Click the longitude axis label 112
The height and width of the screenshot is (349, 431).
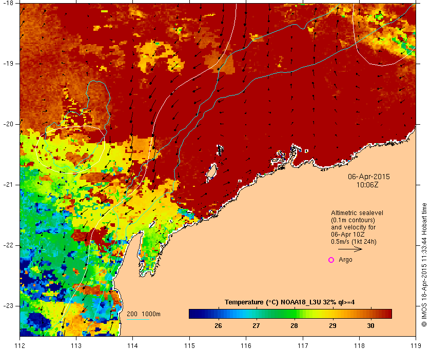point(20,345)
